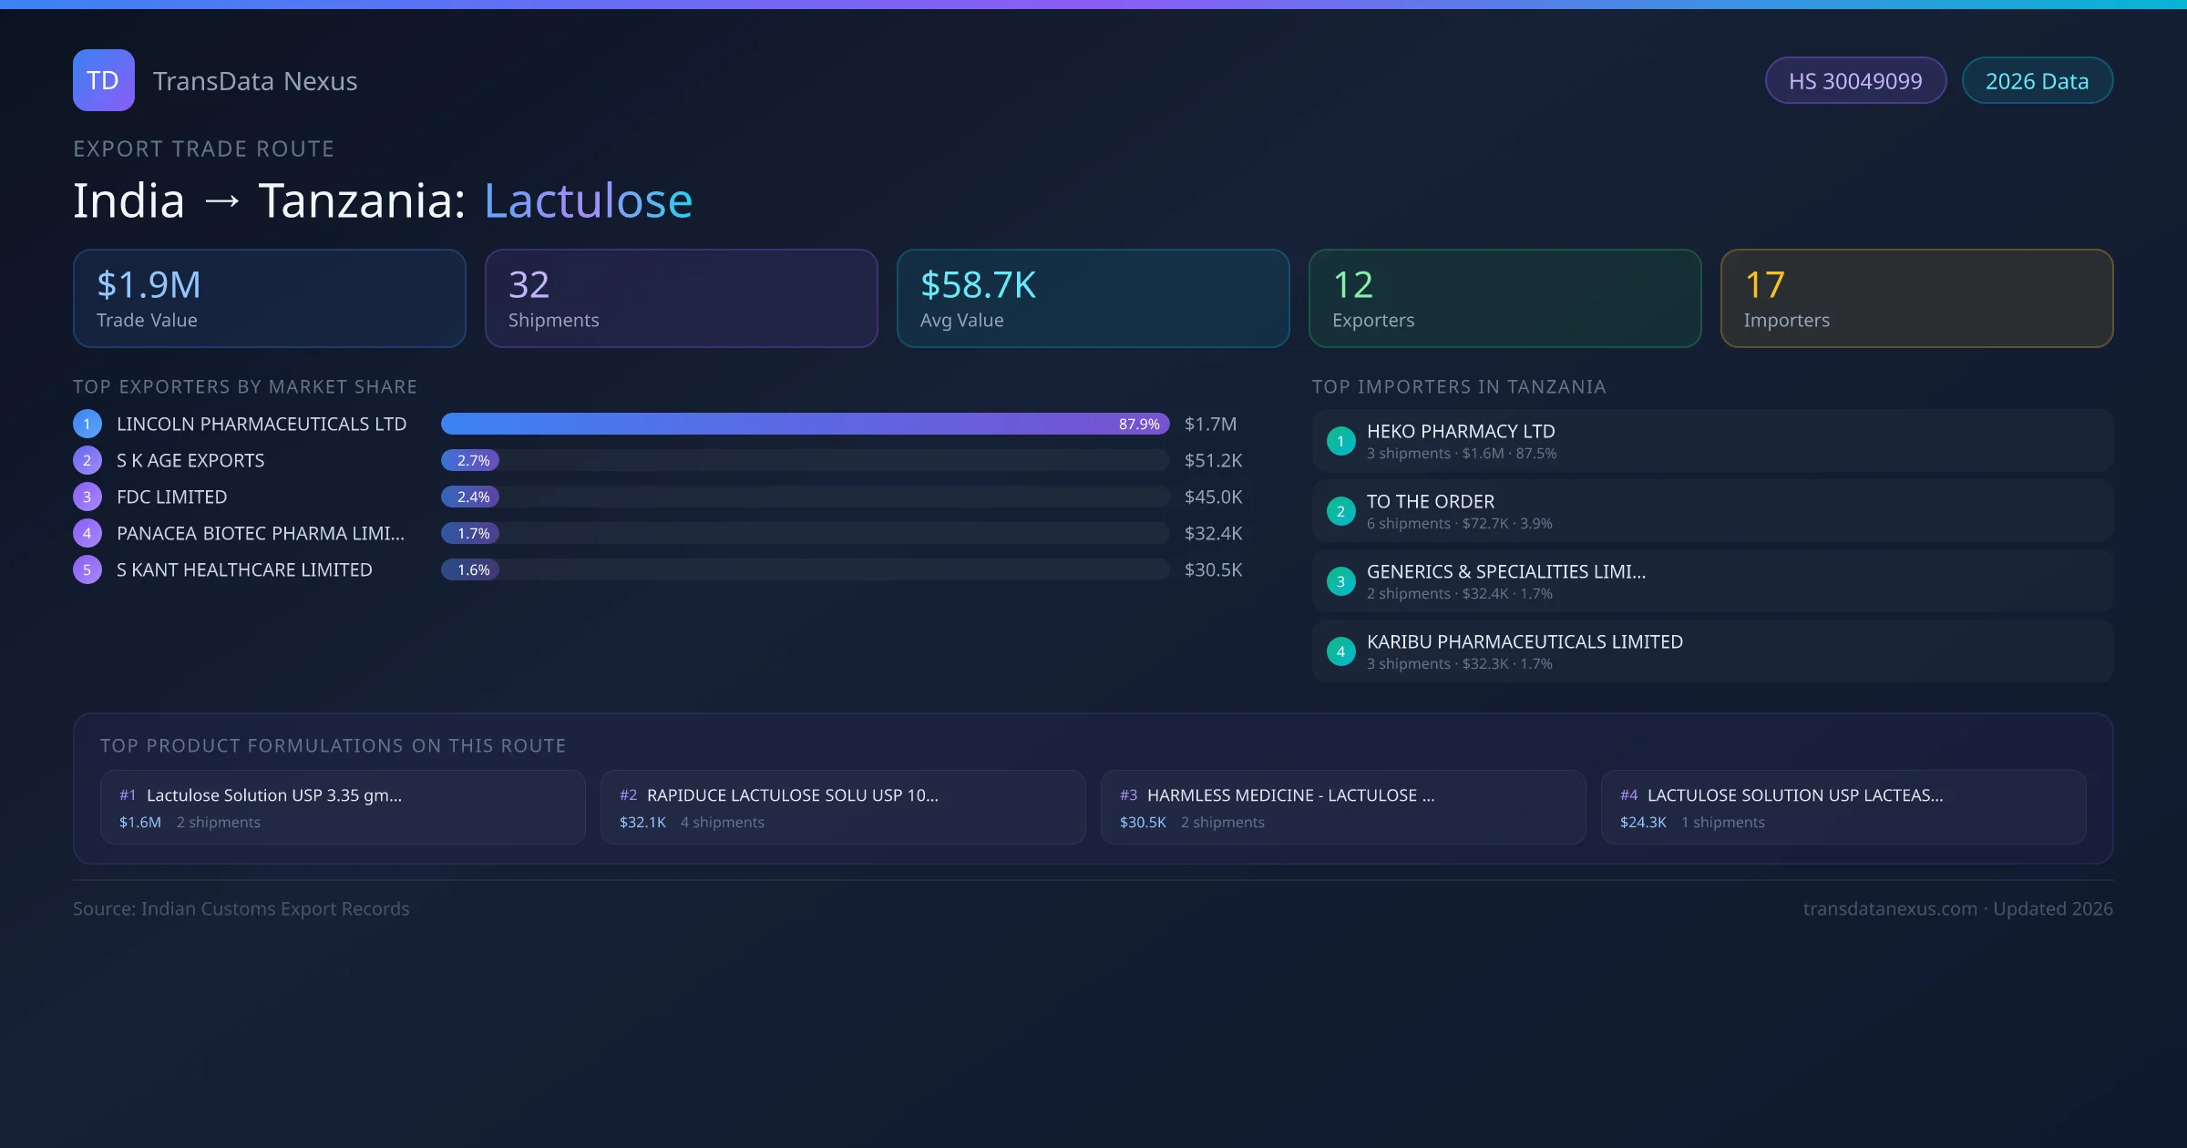
Task: Open #1 Lactulose Solution USP formulation card
Action: click(343, 807)
